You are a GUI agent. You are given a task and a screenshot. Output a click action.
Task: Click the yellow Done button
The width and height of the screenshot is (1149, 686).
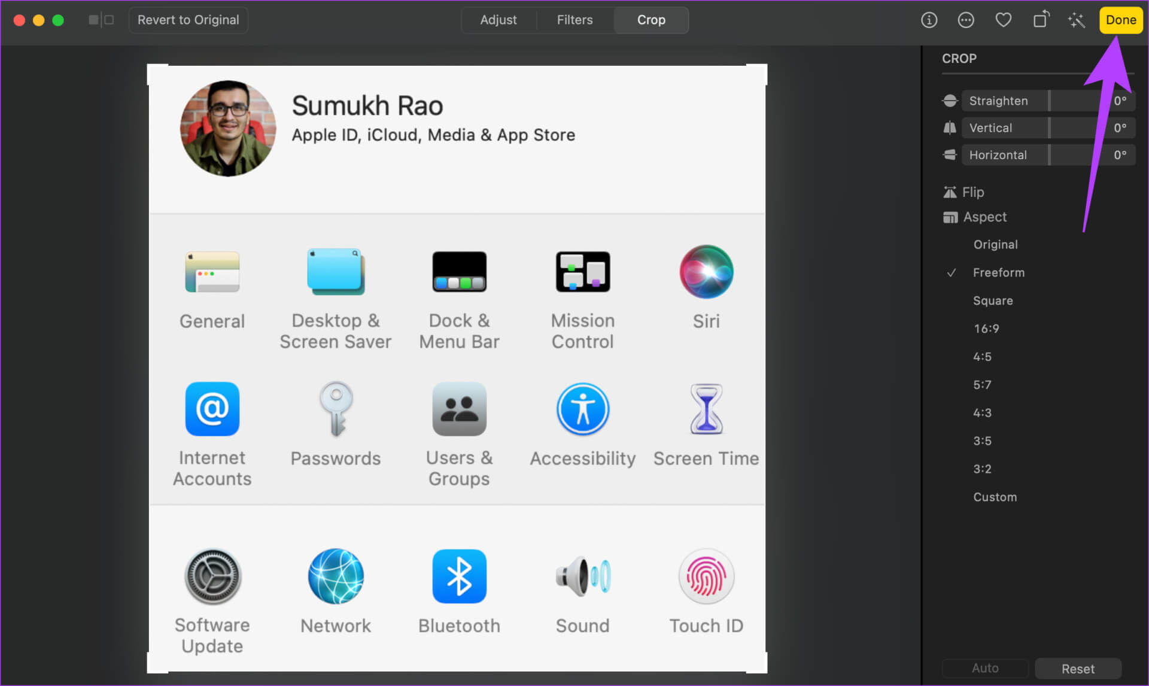1121,20
